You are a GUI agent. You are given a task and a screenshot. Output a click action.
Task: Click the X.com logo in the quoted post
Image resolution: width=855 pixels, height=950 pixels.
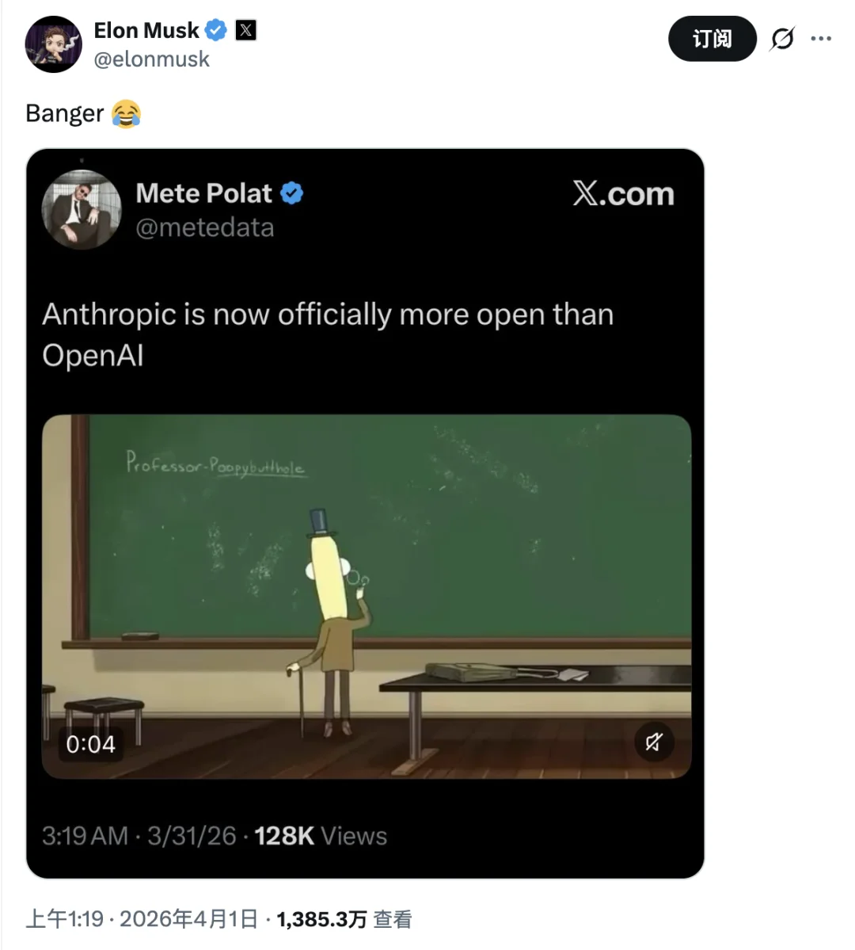[x=623, y=194]
